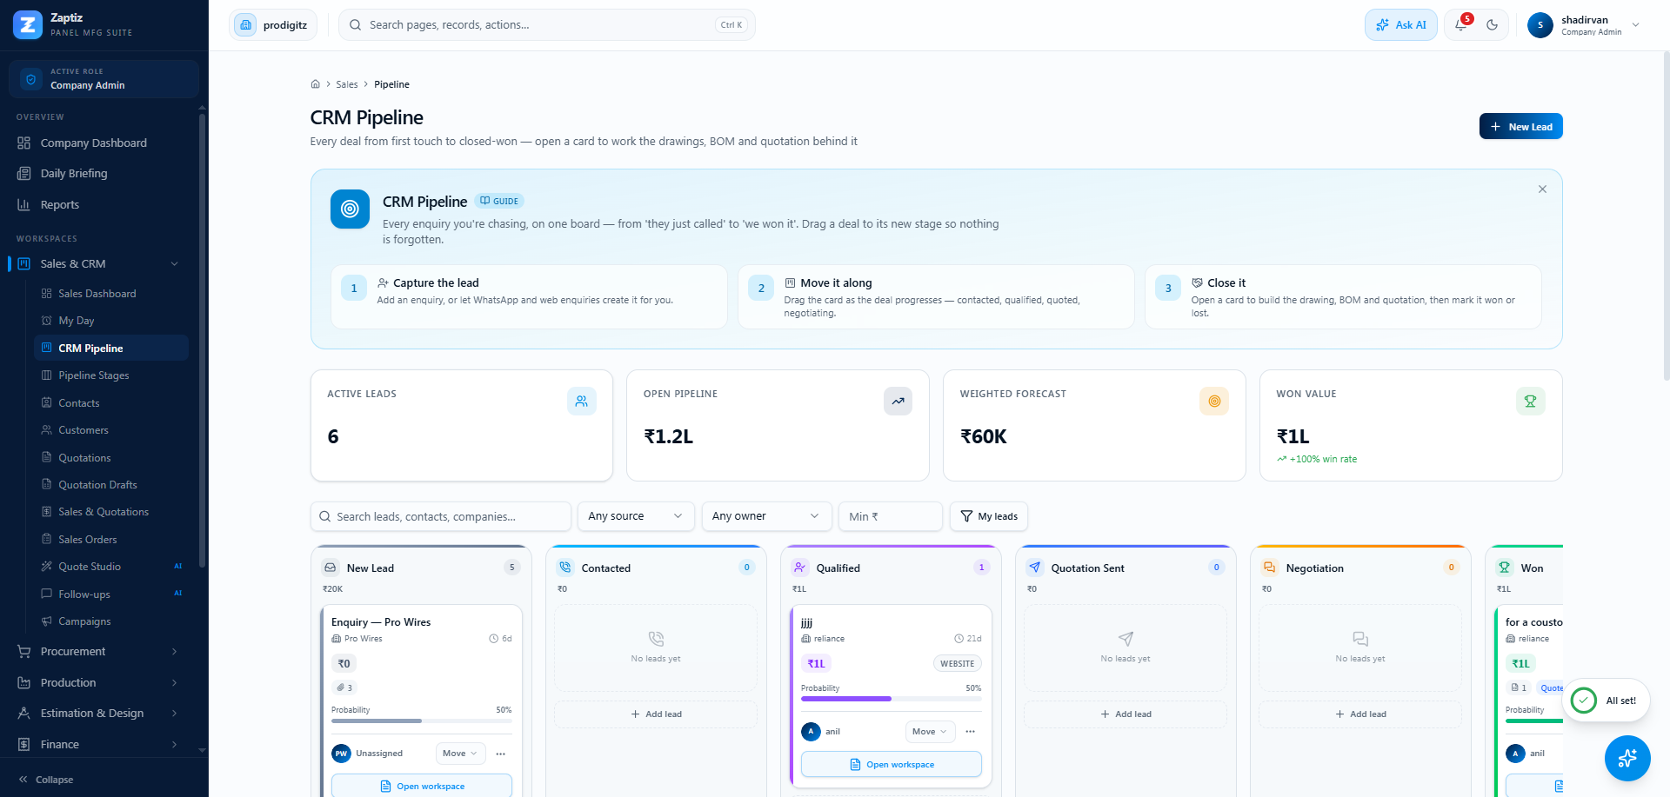Screen dimensions: 1670x797
Task: Click probability bar on Pro Wires card
Action: coord(422,721)
